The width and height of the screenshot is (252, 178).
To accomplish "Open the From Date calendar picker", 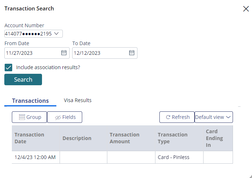I will click(x=64, y=53).
